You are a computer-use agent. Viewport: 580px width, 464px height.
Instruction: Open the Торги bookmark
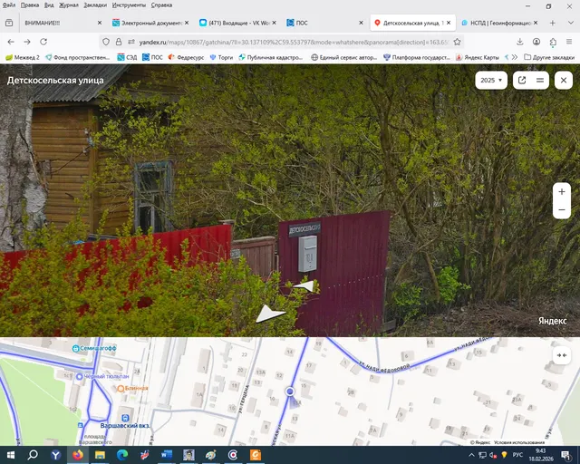221,57
